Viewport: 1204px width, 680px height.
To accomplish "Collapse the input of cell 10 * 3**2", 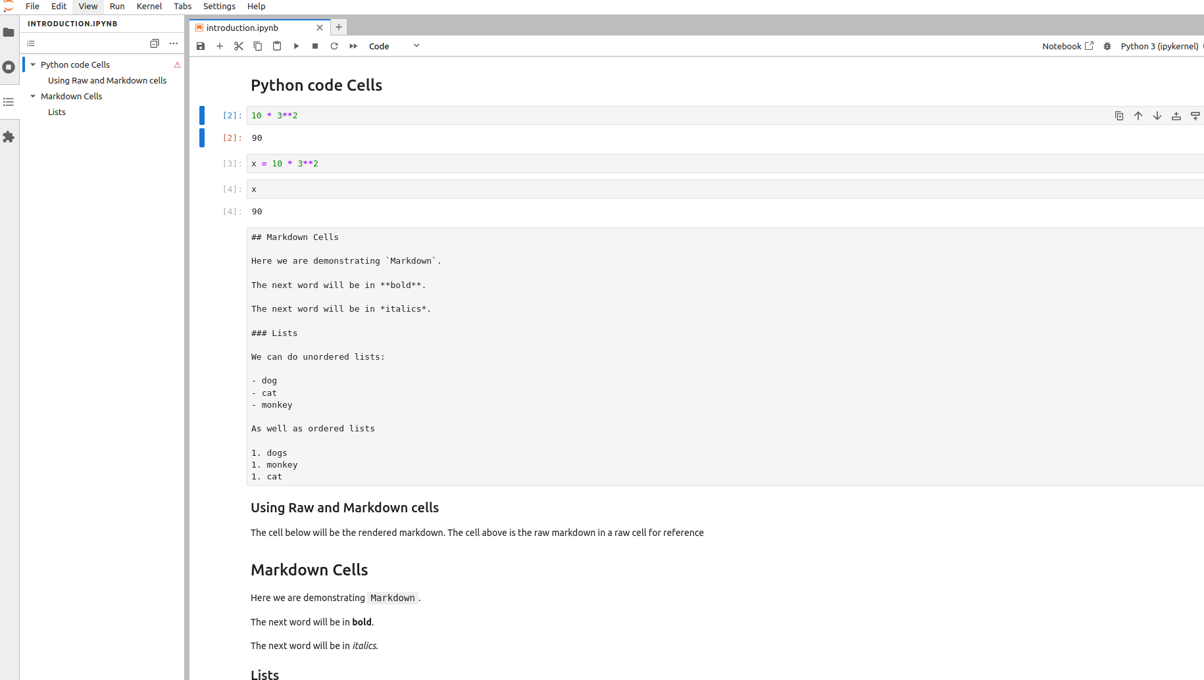I will (x=202, y=115).
